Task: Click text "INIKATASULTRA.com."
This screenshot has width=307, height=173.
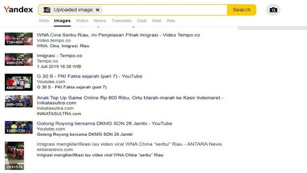Action: pyautogui.click(x=59, y=113)
